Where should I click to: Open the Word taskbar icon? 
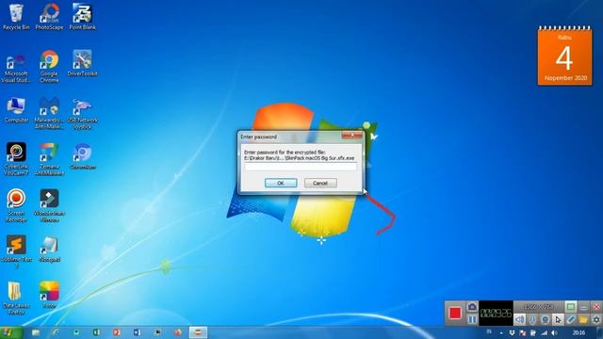pyautogui.click(x=137, y=332)
